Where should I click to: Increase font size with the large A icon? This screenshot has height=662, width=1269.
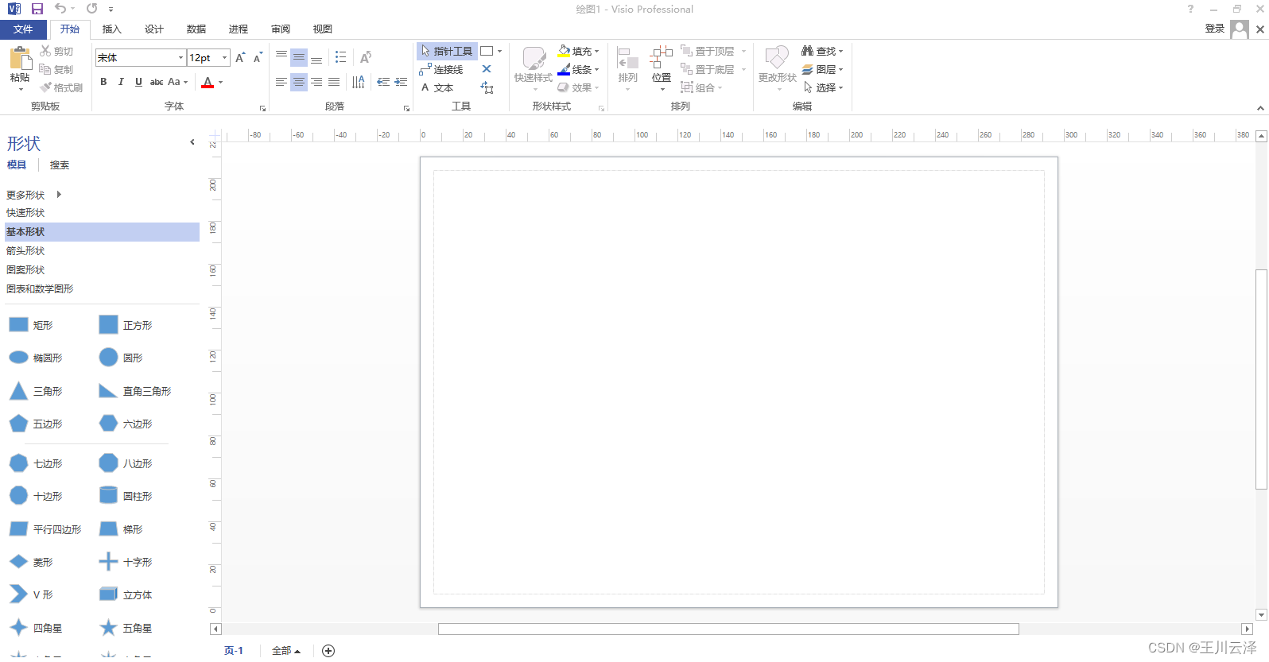click(240, 57)
